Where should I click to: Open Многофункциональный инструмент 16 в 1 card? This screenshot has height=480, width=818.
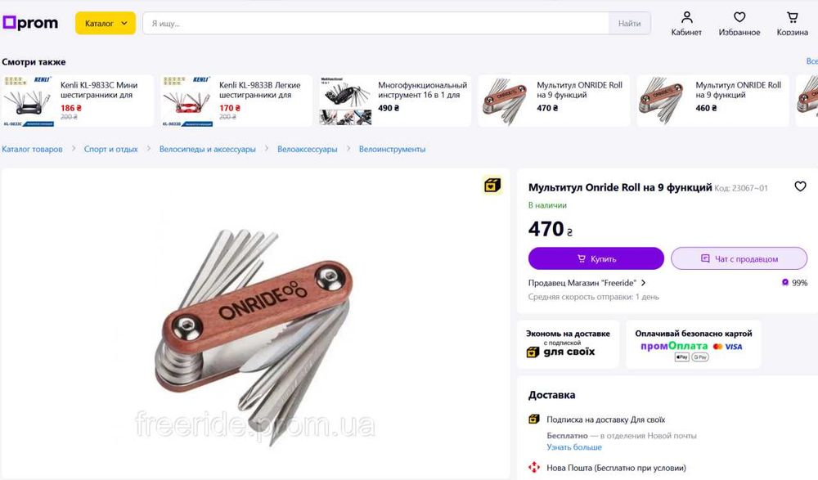[x=394, y=101]
